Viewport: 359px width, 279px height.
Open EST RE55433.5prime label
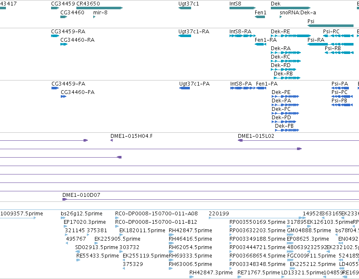tap(97, 256)
